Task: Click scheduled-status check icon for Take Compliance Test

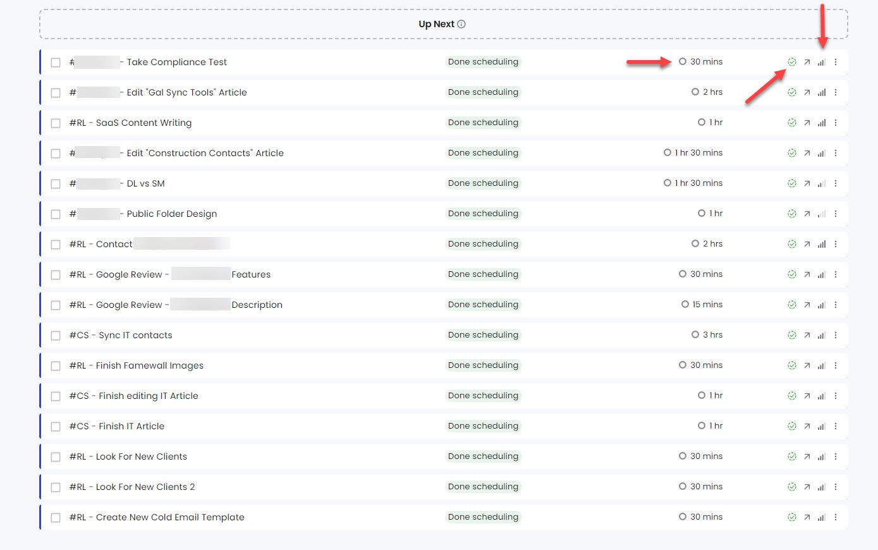Action: [x=791, y=62]
